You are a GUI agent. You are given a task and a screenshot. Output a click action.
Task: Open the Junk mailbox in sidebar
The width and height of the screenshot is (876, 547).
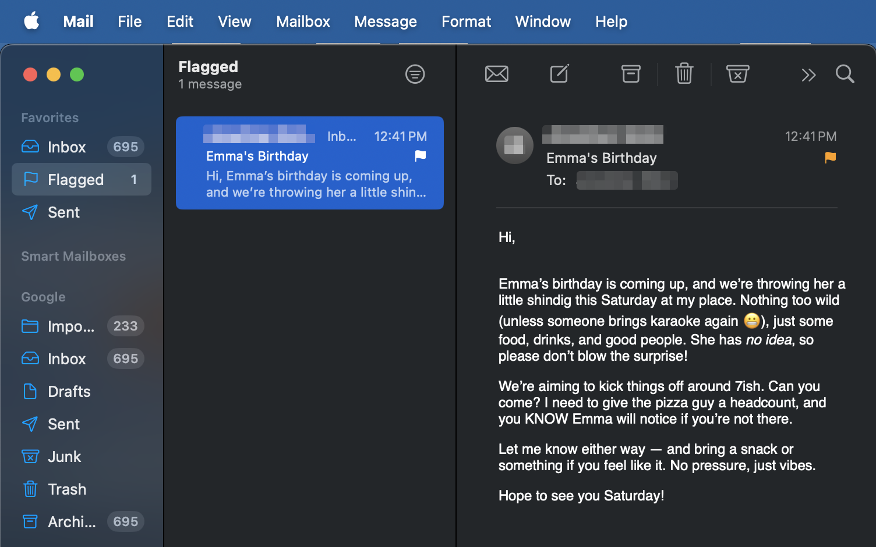pos(82,456)
